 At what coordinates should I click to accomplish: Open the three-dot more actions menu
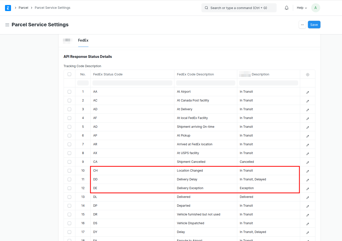coord(302,25)
